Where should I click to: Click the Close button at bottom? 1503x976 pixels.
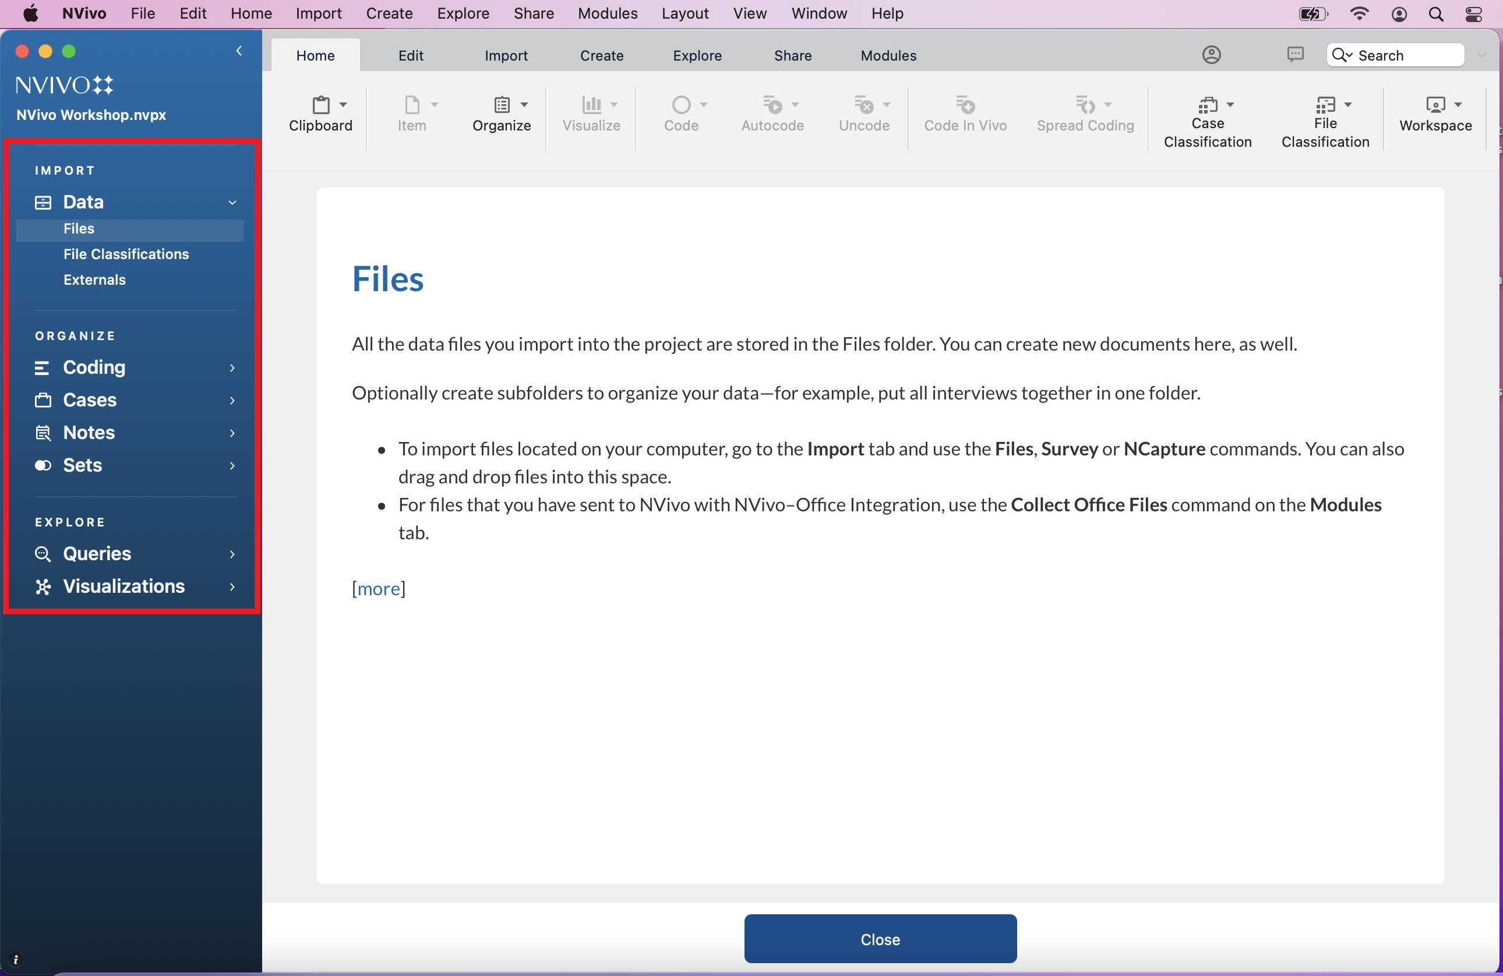[880, 939]
